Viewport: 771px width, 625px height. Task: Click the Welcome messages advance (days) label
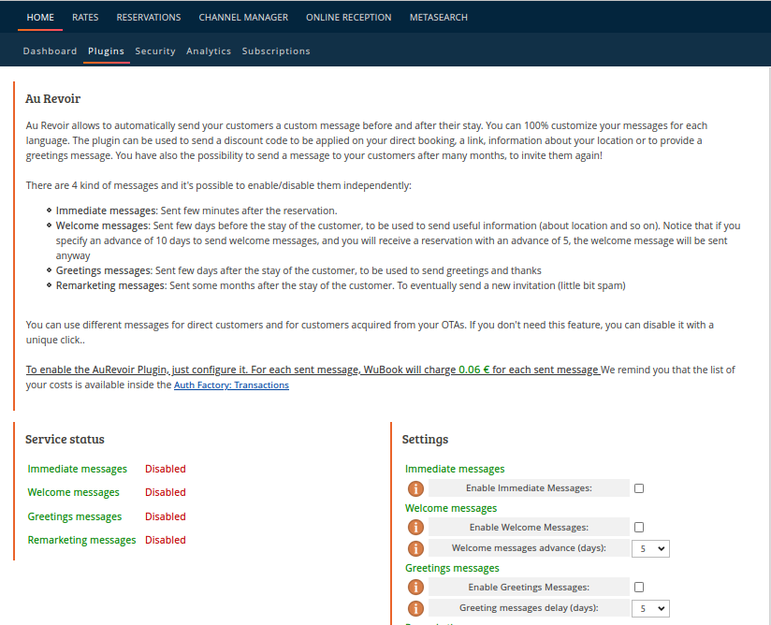(529, 547)
